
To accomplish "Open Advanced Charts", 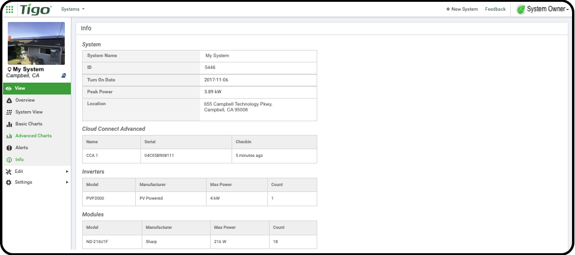I will pyautogui.click(x=33, y=136).
